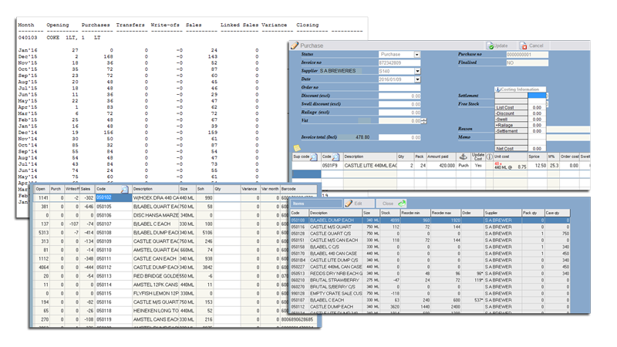
Task: Click the List Cost button in costing panel
Action: pos(511,107)
